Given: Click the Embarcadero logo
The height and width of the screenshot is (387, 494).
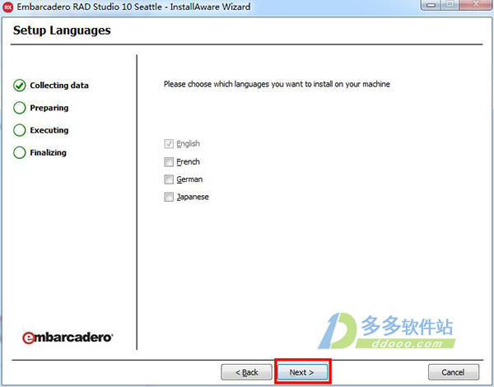Looking at the screenshot, I should [x=68, y=338].
